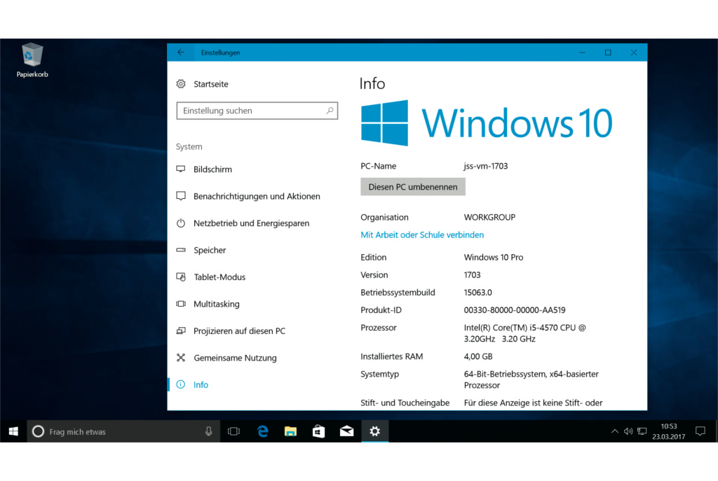Image resolution: width=718 pixels, height=481 pixels.
Task: Show hidden tray icons with the chevron
Action: coord(614,431)
